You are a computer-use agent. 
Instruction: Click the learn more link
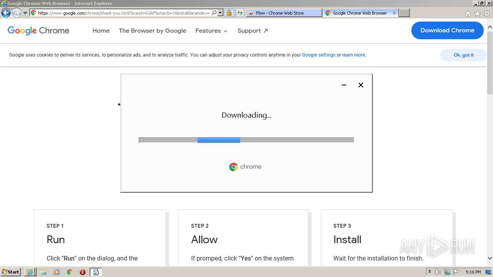click(354, 55)
